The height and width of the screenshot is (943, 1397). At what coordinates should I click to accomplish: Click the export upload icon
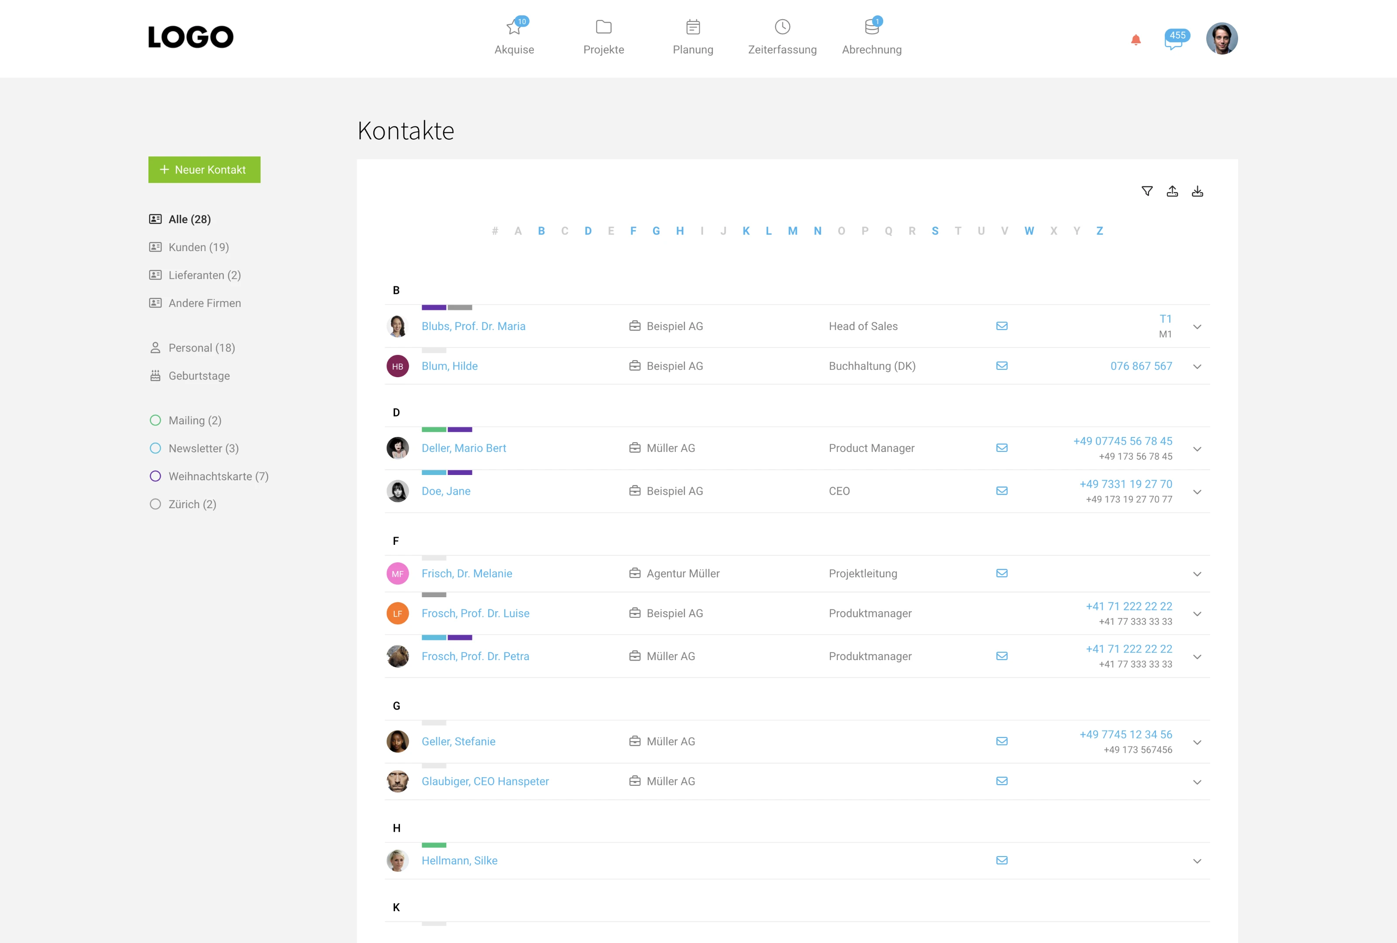(1172, 191)
